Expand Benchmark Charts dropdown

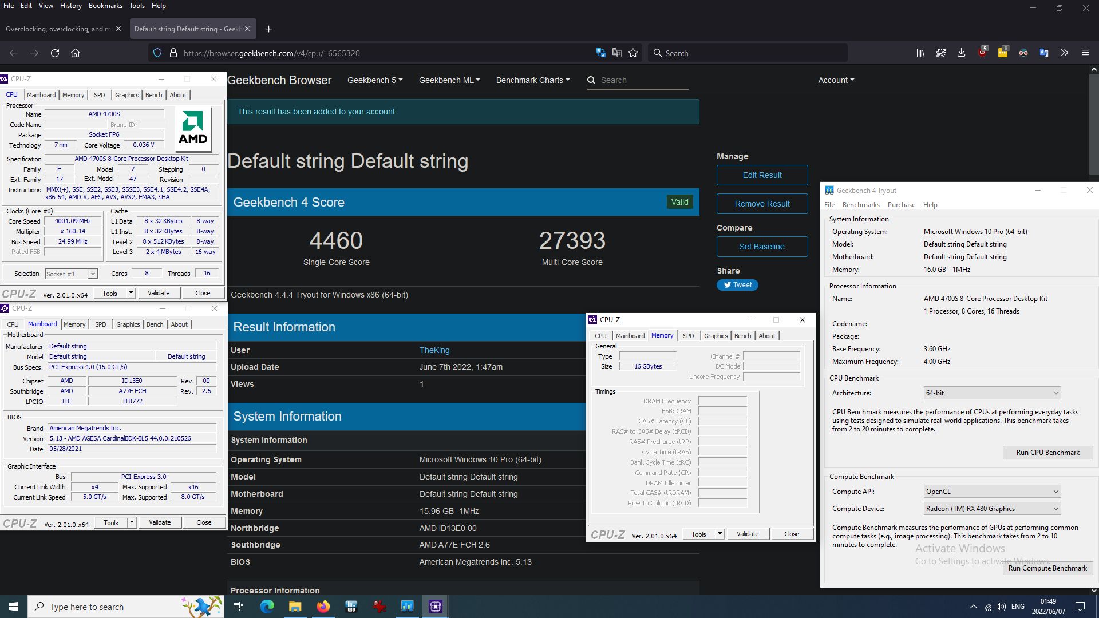click(x=533, y=80)
